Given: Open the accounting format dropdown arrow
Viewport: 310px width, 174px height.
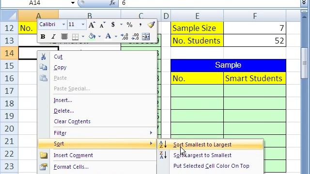Looking at the screenshot, I should tap(121, 25).
